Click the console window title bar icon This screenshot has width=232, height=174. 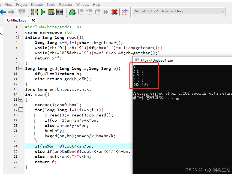tap(137, 60)
